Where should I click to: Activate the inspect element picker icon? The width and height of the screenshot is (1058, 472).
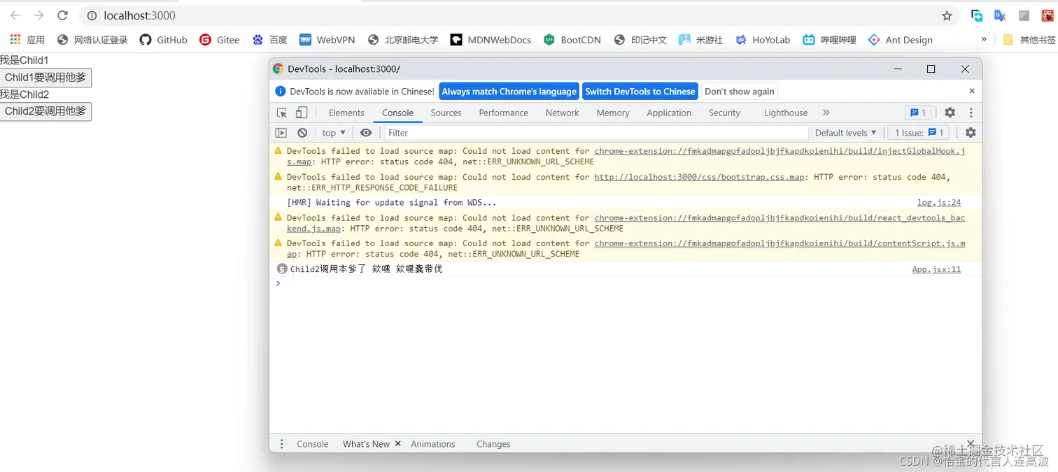pyautogui.click(x=282, y=113)
